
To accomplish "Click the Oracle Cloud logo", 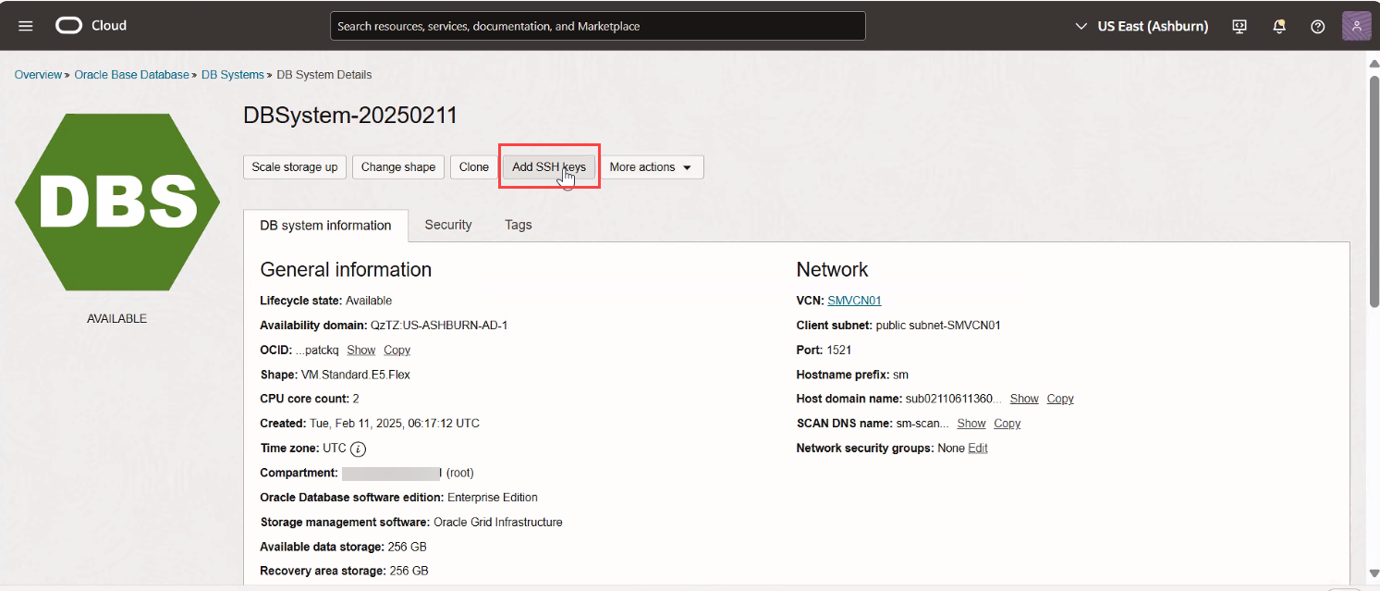I will 91,26.
